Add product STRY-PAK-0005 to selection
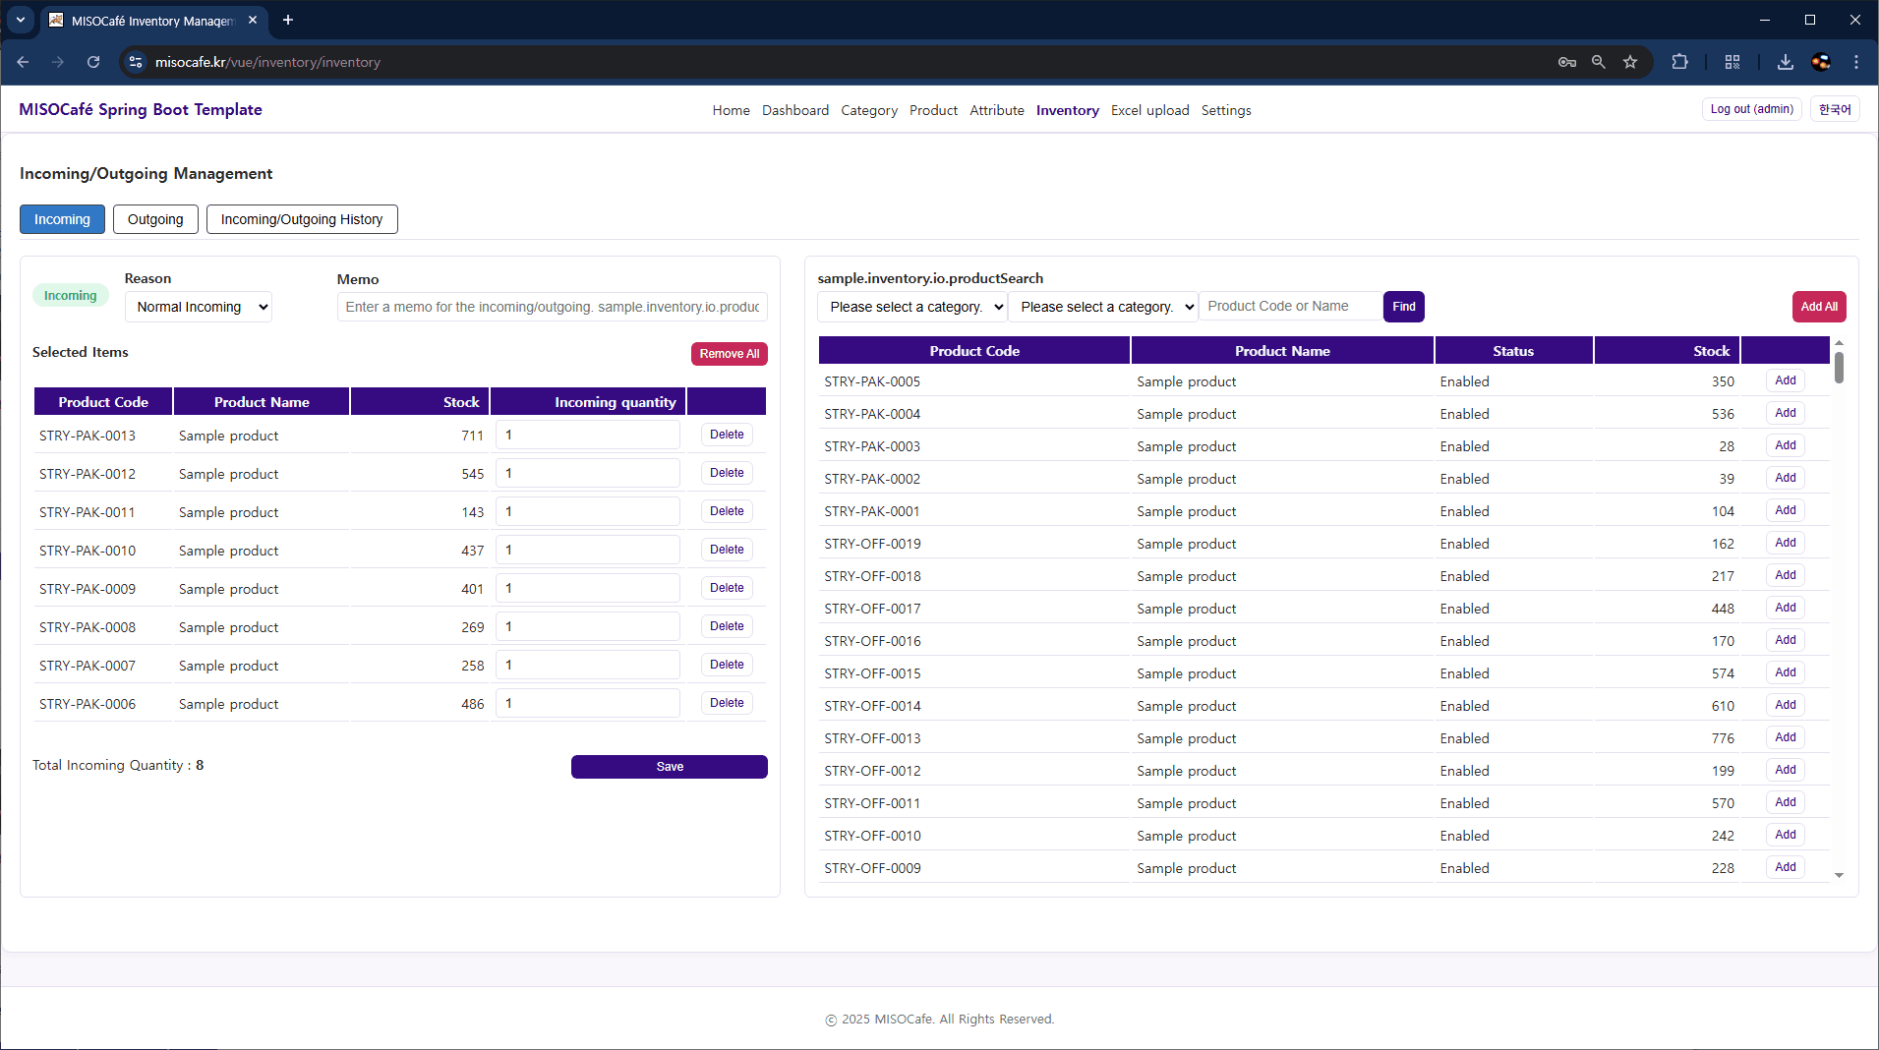 click(1785, 380)
